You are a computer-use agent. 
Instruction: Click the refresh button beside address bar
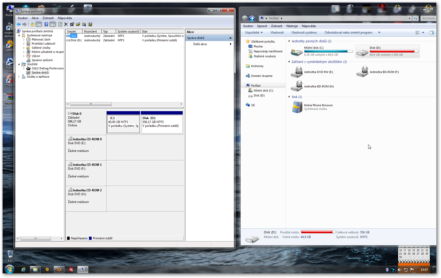tap(415, 18)
